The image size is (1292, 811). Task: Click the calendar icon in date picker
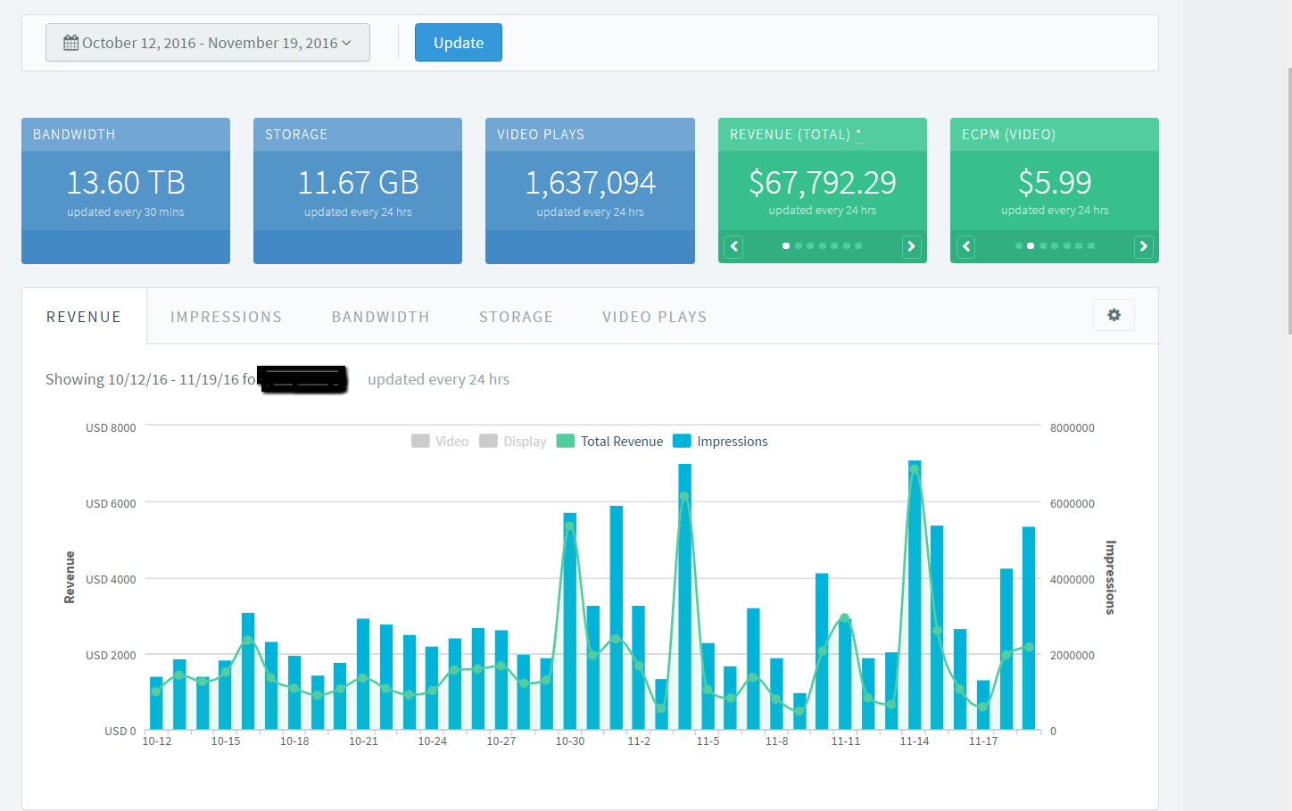tap(70, 43)
